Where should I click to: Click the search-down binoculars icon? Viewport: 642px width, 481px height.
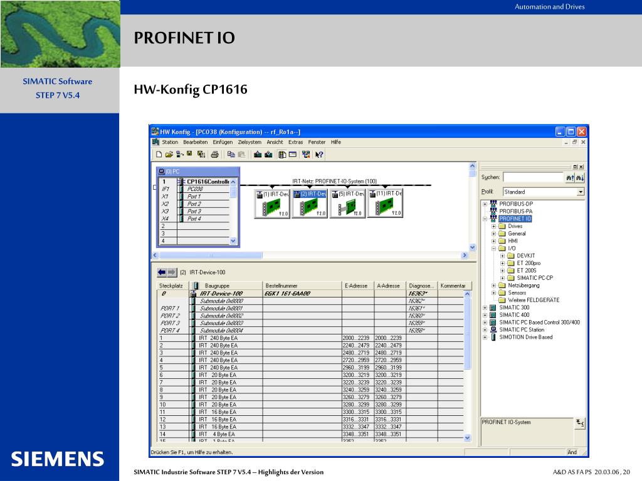(580, 177)
